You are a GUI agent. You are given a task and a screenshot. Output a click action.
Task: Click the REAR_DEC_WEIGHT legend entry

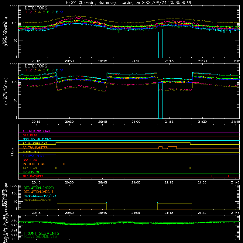tap(37, 200)
